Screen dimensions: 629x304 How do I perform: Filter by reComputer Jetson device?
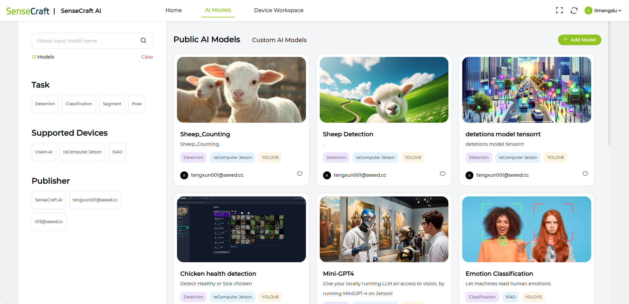click(x=82, y=152)
